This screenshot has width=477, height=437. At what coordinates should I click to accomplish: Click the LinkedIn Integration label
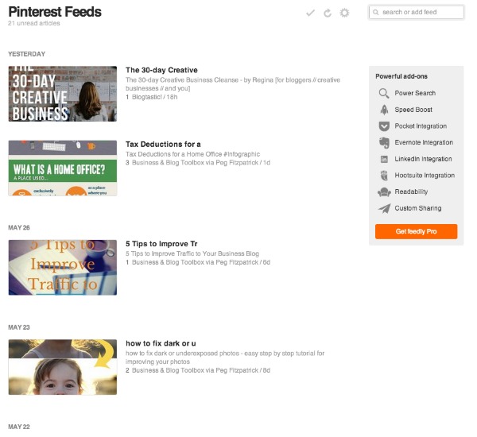423,159
